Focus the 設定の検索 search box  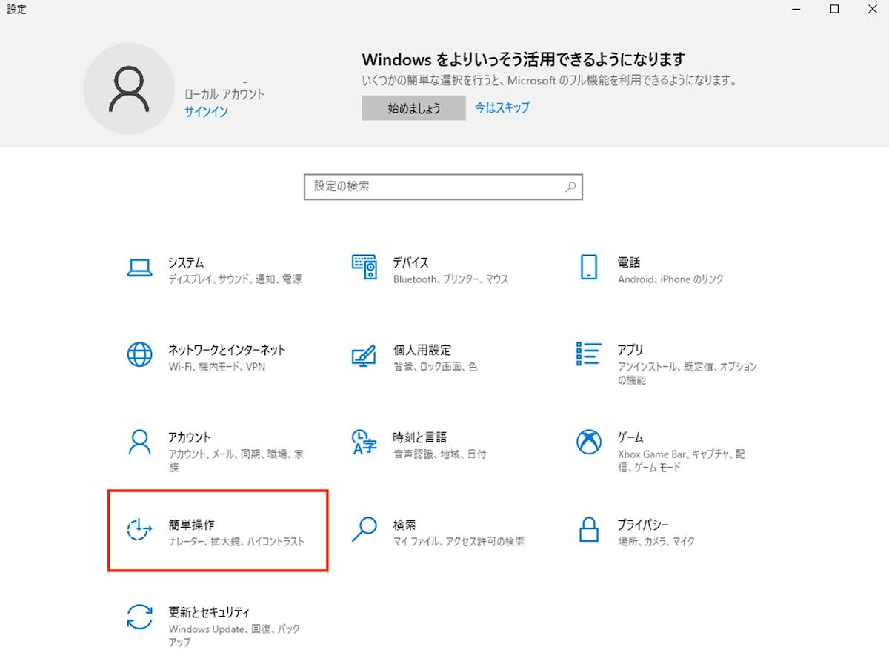pyautogui.click(x=433, y=187)
